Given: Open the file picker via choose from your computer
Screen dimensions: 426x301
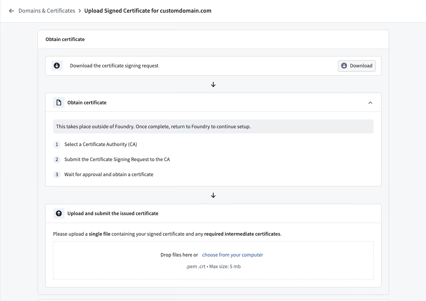Looking at the screenshot, I should coord(233,254).
